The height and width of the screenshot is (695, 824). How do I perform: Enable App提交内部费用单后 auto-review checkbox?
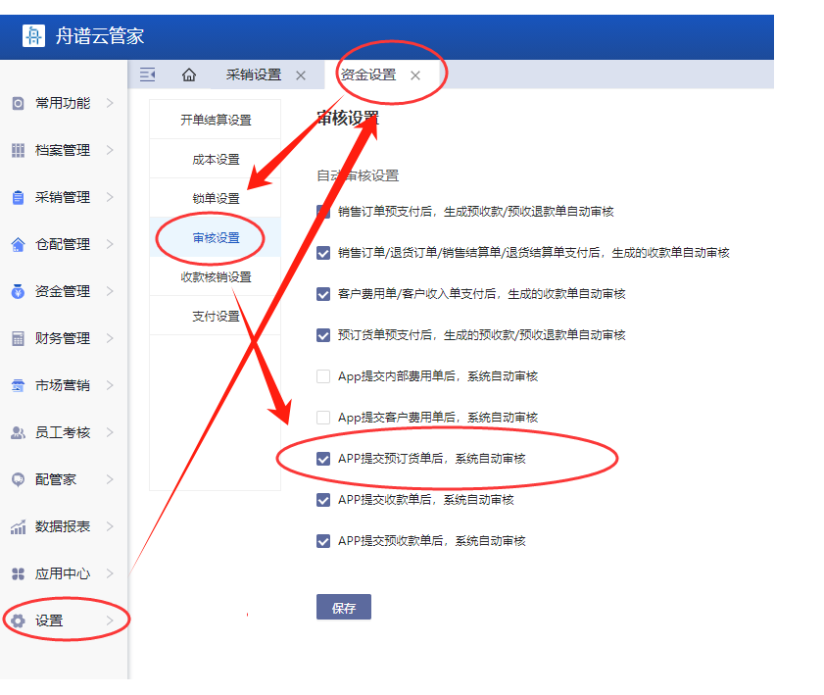coord(323,376)
